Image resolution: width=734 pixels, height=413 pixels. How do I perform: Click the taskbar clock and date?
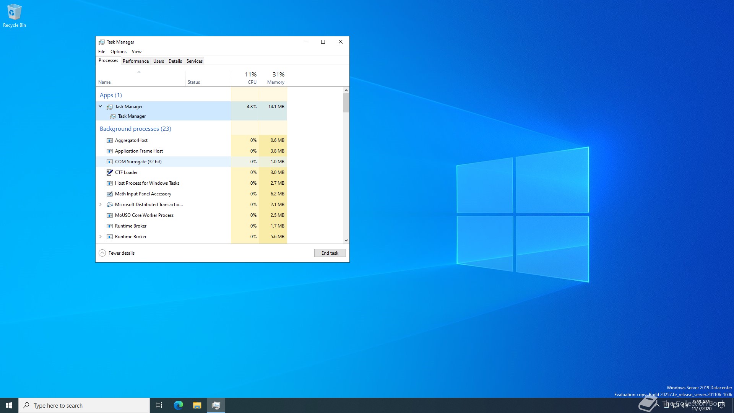701,405
